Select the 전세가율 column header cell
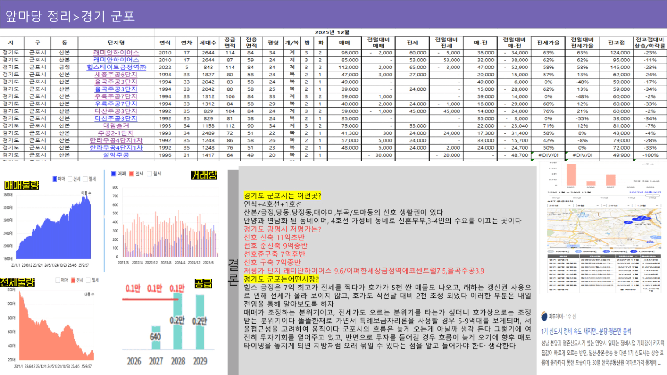667x375 pixels. (548, 43)
